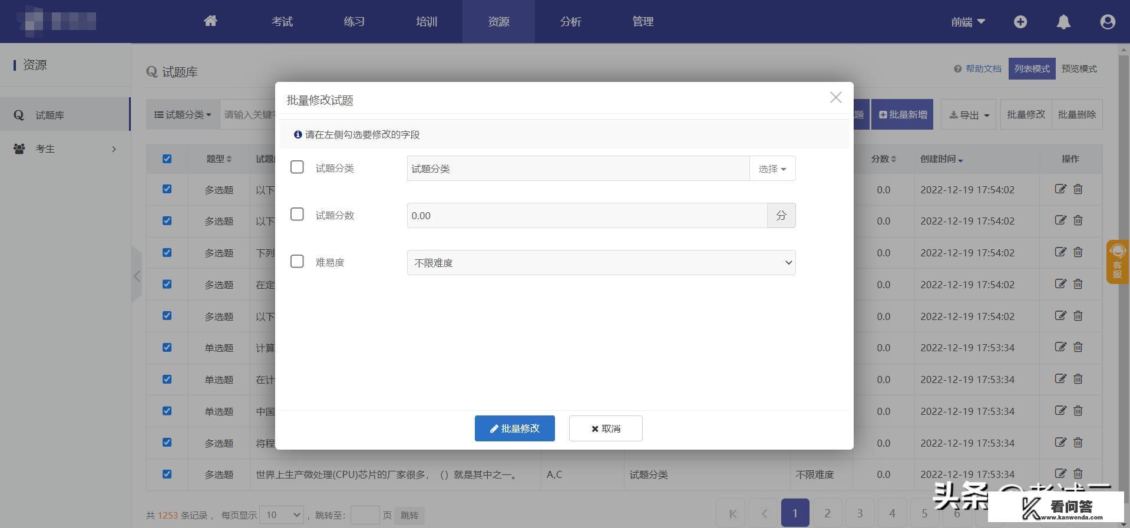Open per-page count dropdown showing 10
This screenshot has height=528, width=1130.
pyautogui.click(x=281, y=515)
